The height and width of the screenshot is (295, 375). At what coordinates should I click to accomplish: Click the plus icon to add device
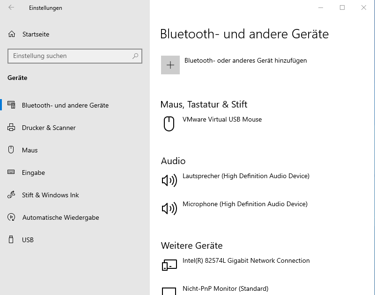170,65
